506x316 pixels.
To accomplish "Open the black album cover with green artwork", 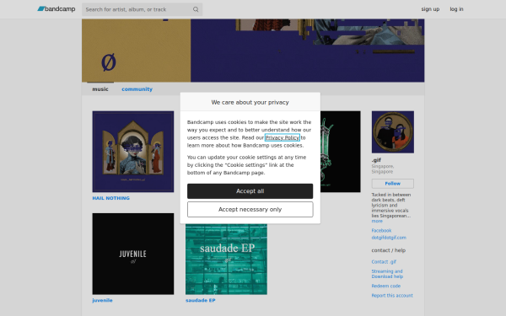I will pyautogui.click(x=341, y=152).
